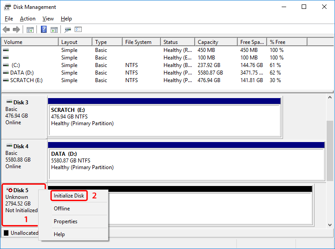Open the View menu
This screenshot has height=249, width=335.
coord(48,19)
